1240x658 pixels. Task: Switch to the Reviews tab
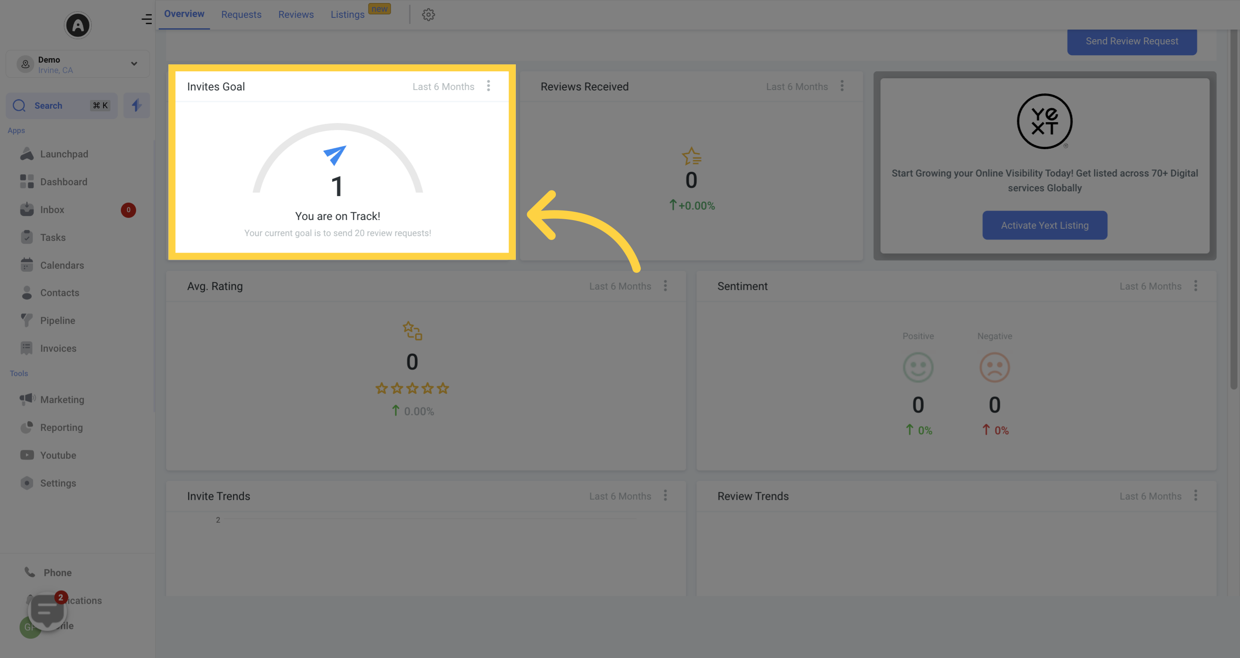pyautogui.click(x=294, y=15)
